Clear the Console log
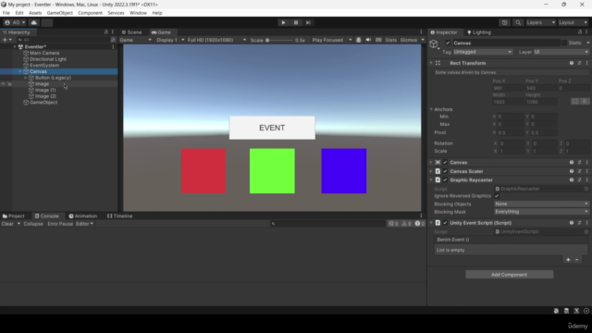The image size is (592, 333). click(7, 224)
